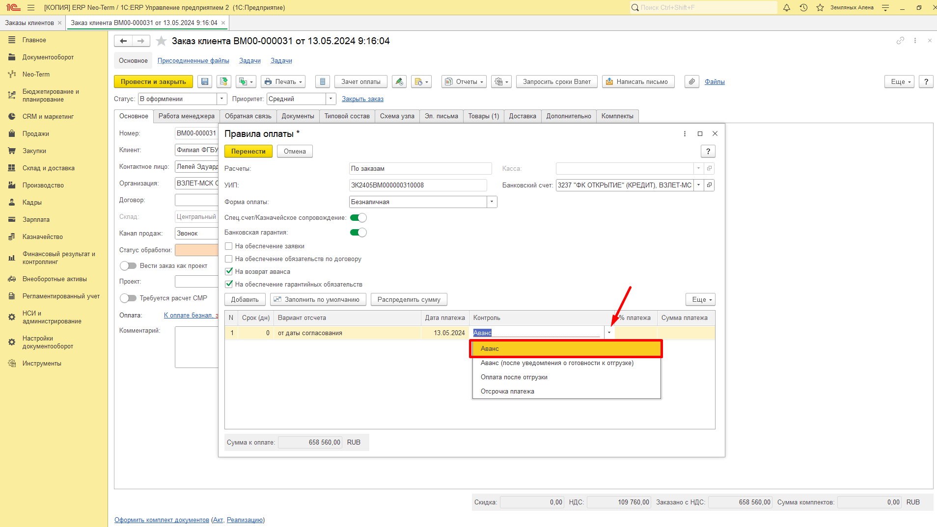Image resolution: width=937 pixels, height=527 pixels.
Task: Check На обеспечение обязательств по договору
Action: [229, 259]
